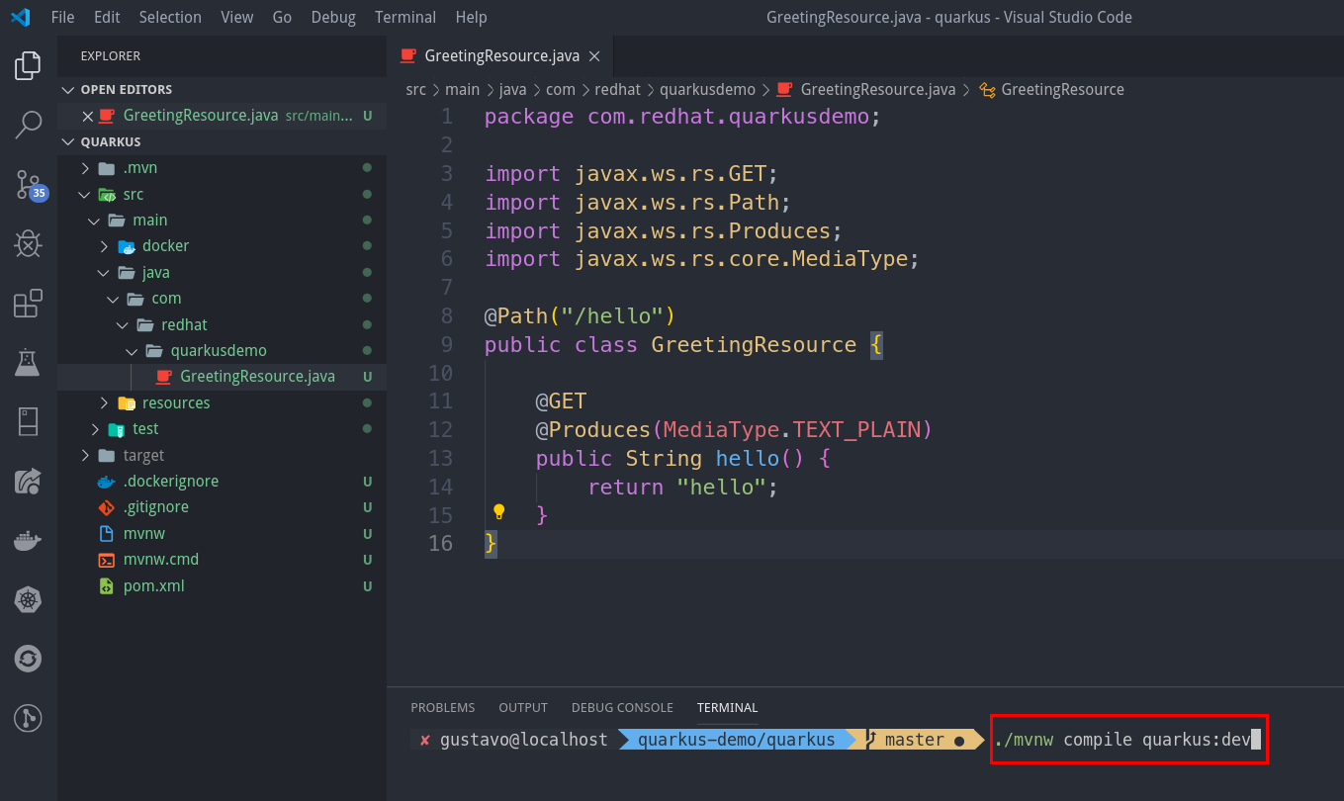Screen dimensions: 1344x801
Task: Open the share arrow icon in activity bar
Action: point(28,482)
